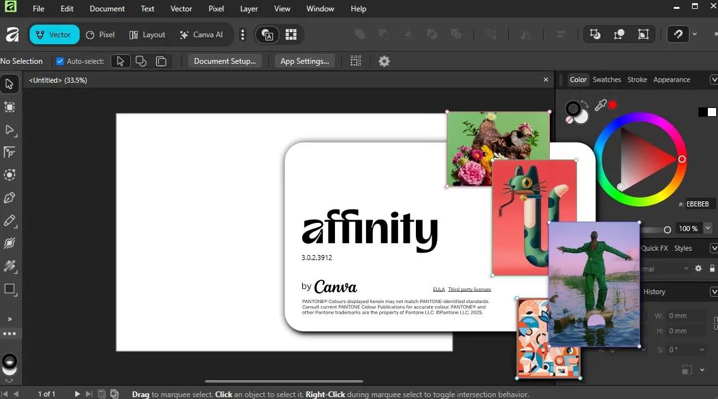Click the Affinity logo home icon
The width and height of the screenshot is (718, 399).
pos(12,35)
